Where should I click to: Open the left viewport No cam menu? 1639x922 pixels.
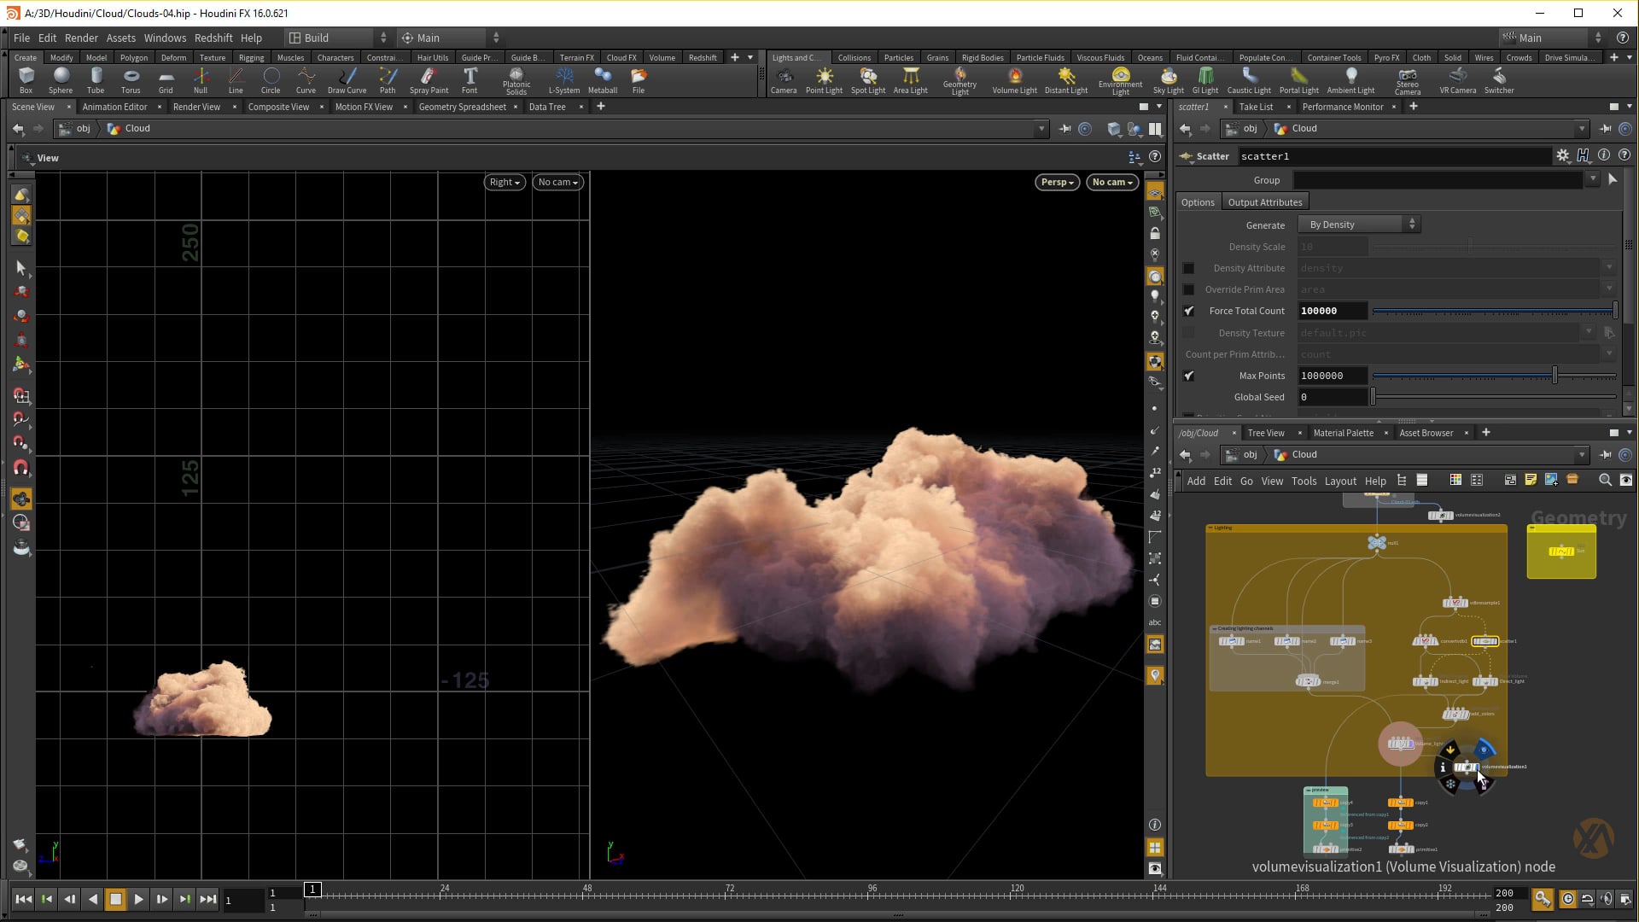[x=557, y=182]
